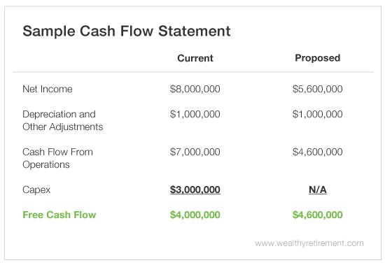Viewport: 385px width, 265px height.
Task: Open the www.wealthyretirement.com link
Action: pyautogui.click(x=309, y=243)
